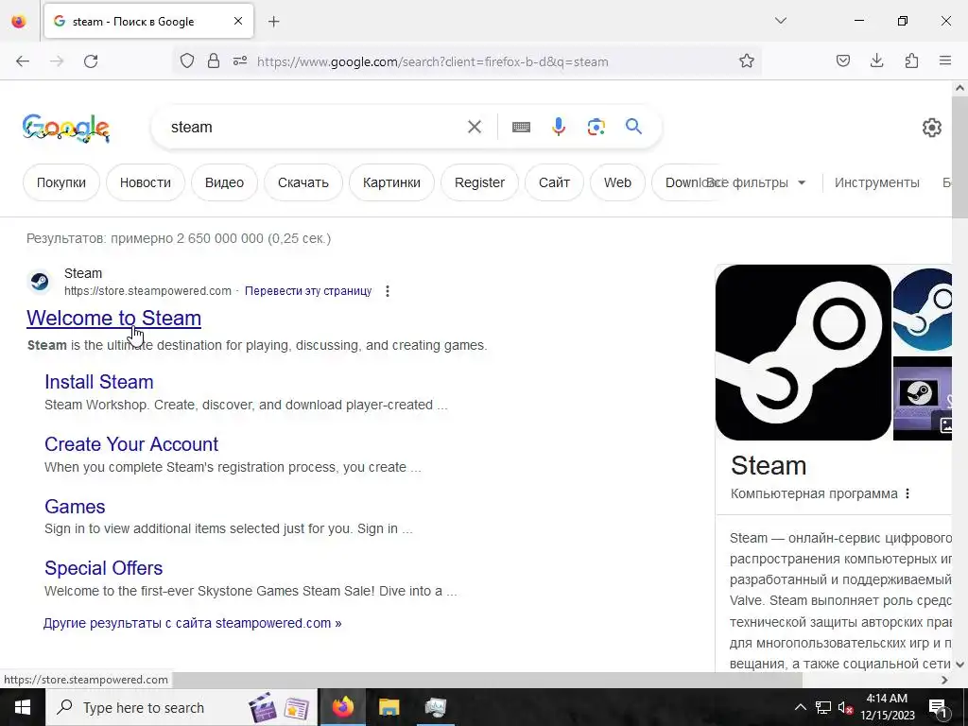Open the purple Steam thumbnail with image icon
The height and width of the screenshot is (726, 968).
point(923,398)
